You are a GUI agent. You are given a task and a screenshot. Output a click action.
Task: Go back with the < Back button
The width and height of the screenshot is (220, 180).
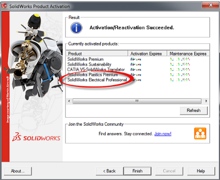pos(110,171)
